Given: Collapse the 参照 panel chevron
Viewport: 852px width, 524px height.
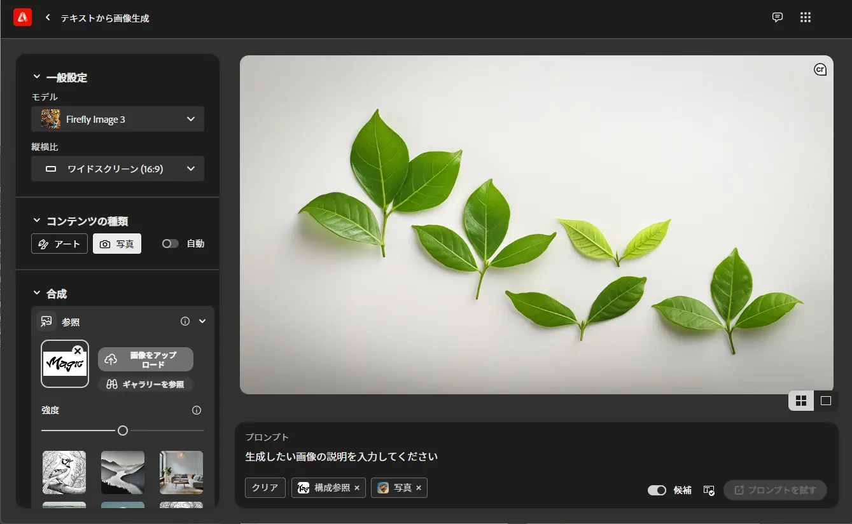Looking at the screenshot, I should [x=202, y=321].
